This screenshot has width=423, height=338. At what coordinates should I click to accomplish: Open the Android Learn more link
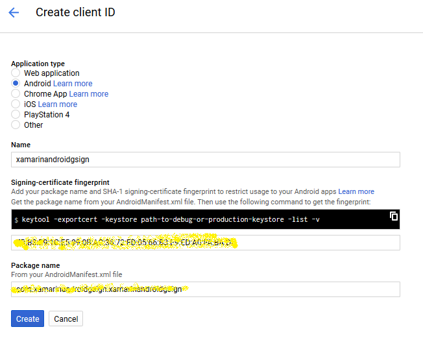[73, 84]
